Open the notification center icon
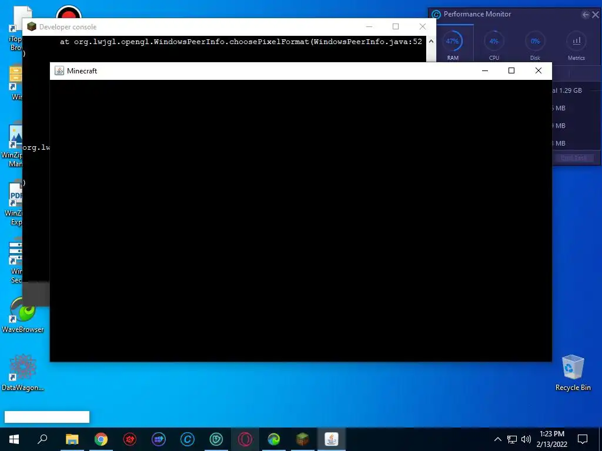602x451 pixels. tap(583, 439)
